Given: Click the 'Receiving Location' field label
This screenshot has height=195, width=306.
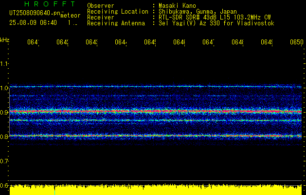Looking at the screenshot, I should [118, 12].
